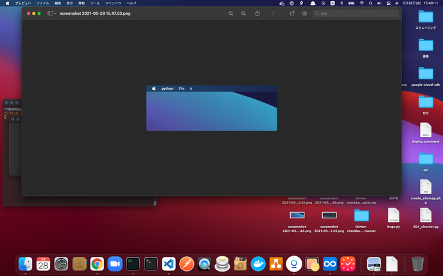Screen dimensions: 443x276
Task: Open Control Center in menu bar
Action: click(x=389, y=3)
